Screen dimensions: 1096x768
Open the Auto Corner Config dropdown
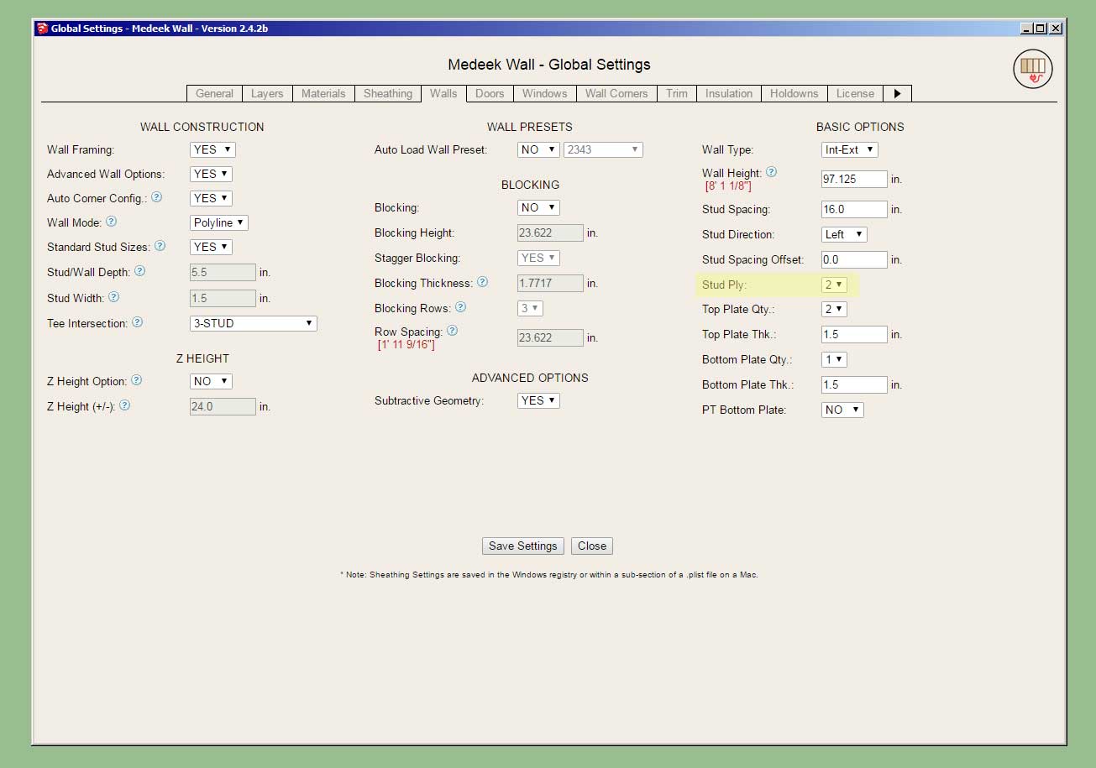[211, 198]
